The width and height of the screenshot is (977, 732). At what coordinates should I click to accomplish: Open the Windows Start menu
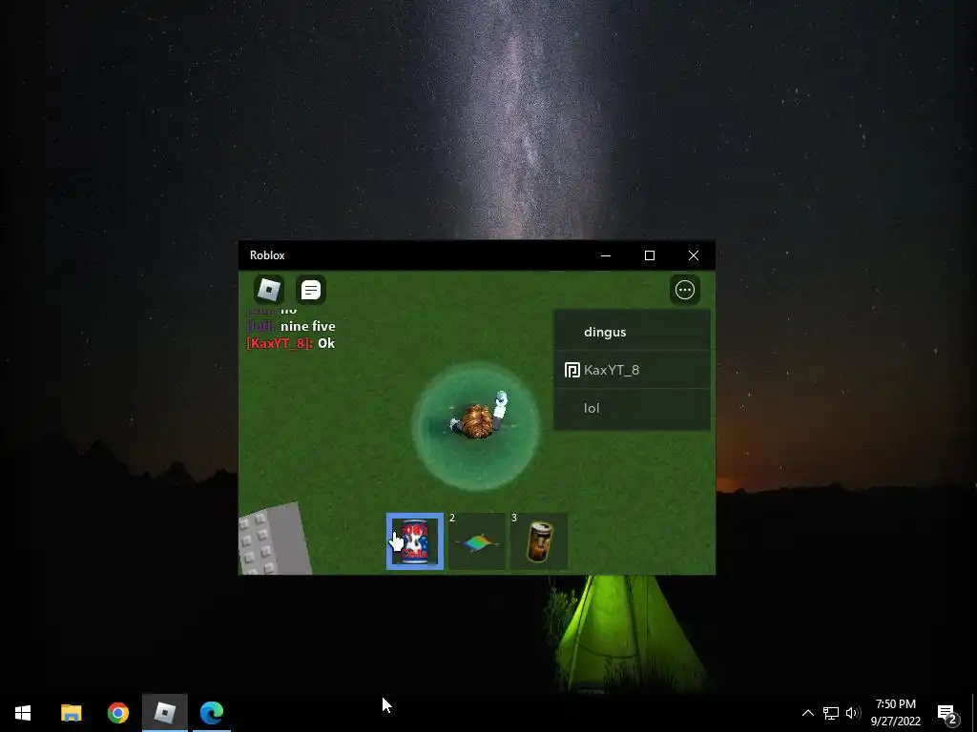pos(23,713)
